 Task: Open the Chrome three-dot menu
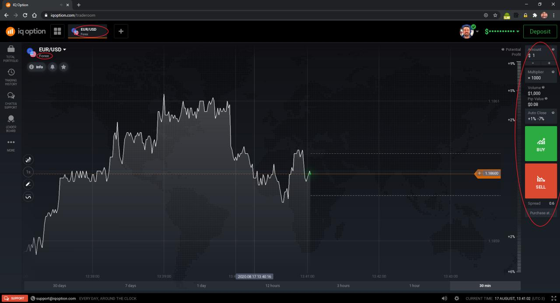(x=554, y=15)
